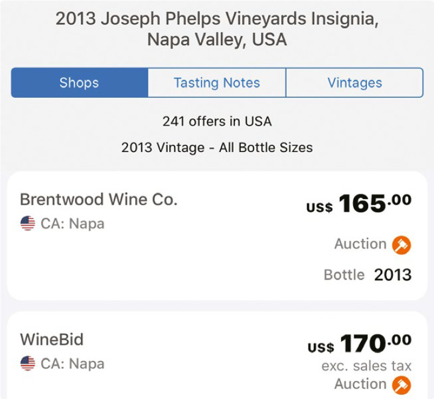Click CA: Napa location under Brentwood Wine Co.
The height and width of the screenshot is (399, 434).
tap(72, 223)
